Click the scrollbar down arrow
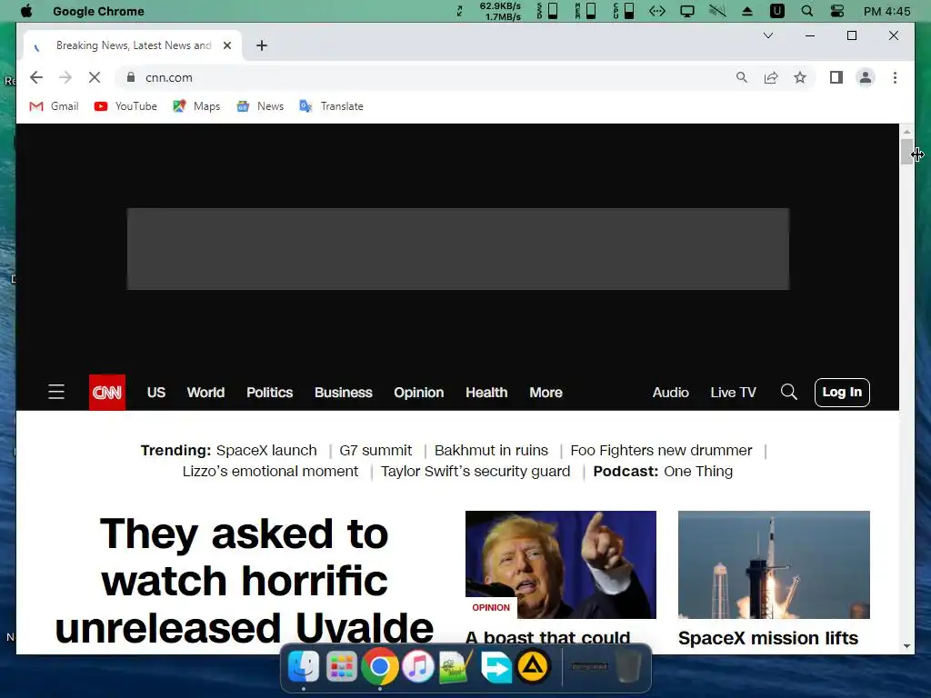931x698 pixels. [x=906, y=646]
